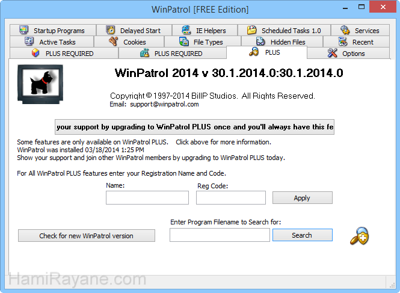This screenshot has height=293, width=400.
Task: Click the colored cube icon on first PLUS REQUIRED tab
Action: point(35,53)
